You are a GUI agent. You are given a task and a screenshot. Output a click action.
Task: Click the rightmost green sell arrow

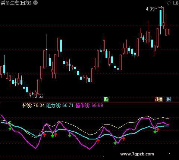(155, 131)
